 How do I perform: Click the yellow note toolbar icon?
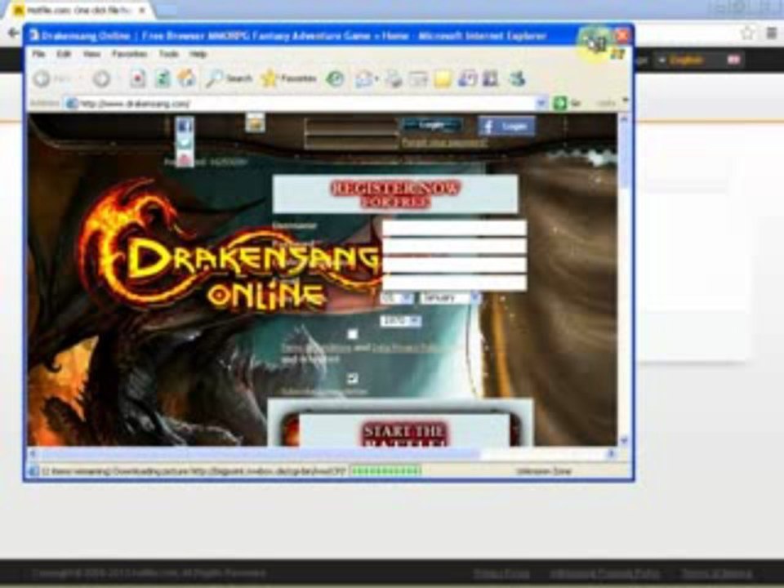point(443,78)
